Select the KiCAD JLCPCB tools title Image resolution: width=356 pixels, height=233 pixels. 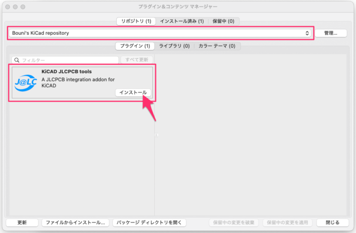pos(66,72)
